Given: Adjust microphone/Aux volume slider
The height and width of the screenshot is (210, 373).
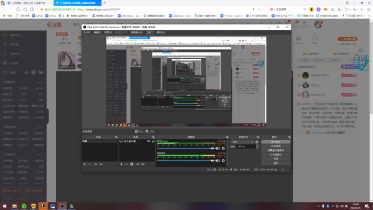Looking at the screenshot, I should tap(185, 148).
